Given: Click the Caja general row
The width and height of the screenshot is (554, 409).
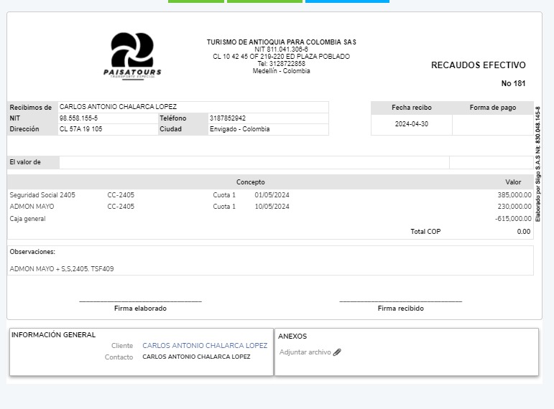Looking at the screenshot, I should (x=27, y=219).
